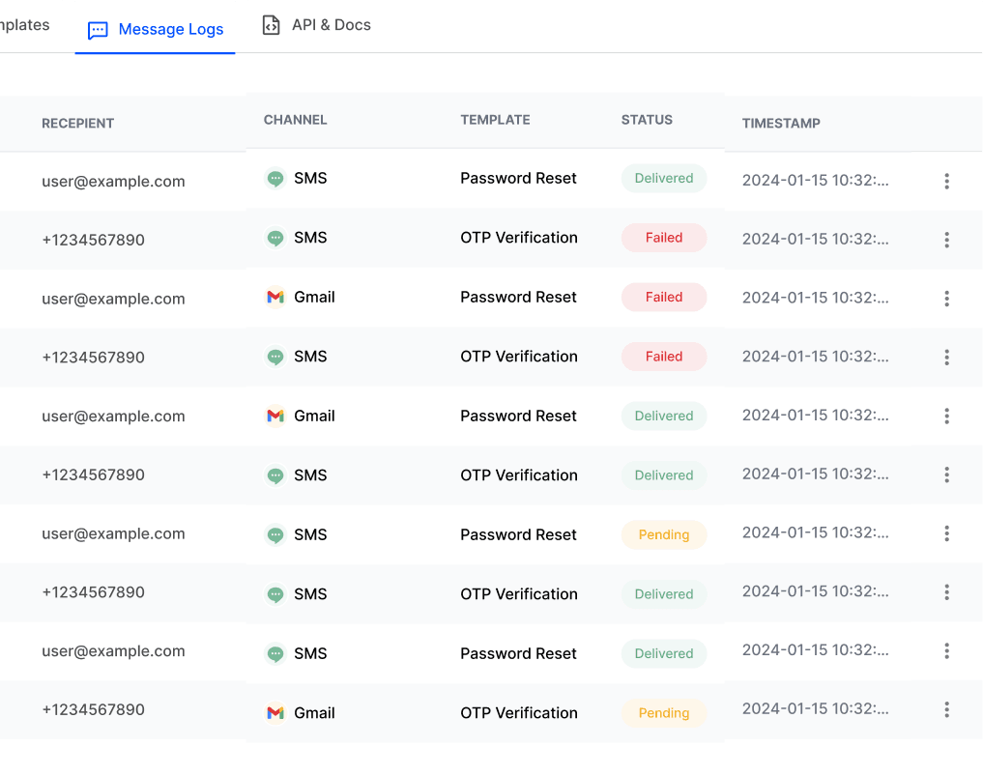Click 'user@example.com' in the SMS Pending row
The height and width of the screenshot is (776, 983).
tap(113, 534)
